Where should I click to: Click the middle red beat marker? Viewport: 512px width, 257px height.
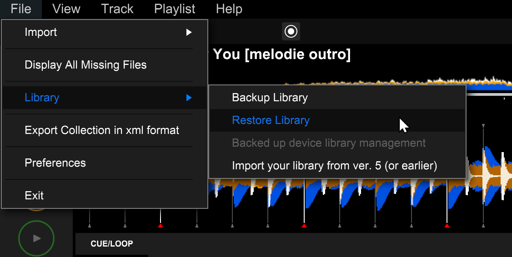pos(304,225)
